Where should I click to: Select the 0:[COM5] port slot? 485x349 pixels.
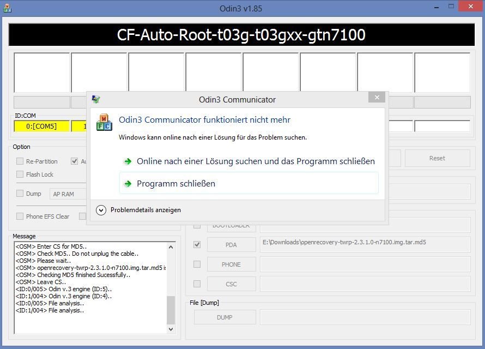point(42,126)
